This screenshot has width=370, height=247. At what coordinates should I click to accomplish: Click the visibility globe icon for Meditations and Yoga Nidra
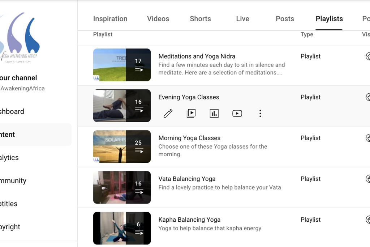click(368, 56)
